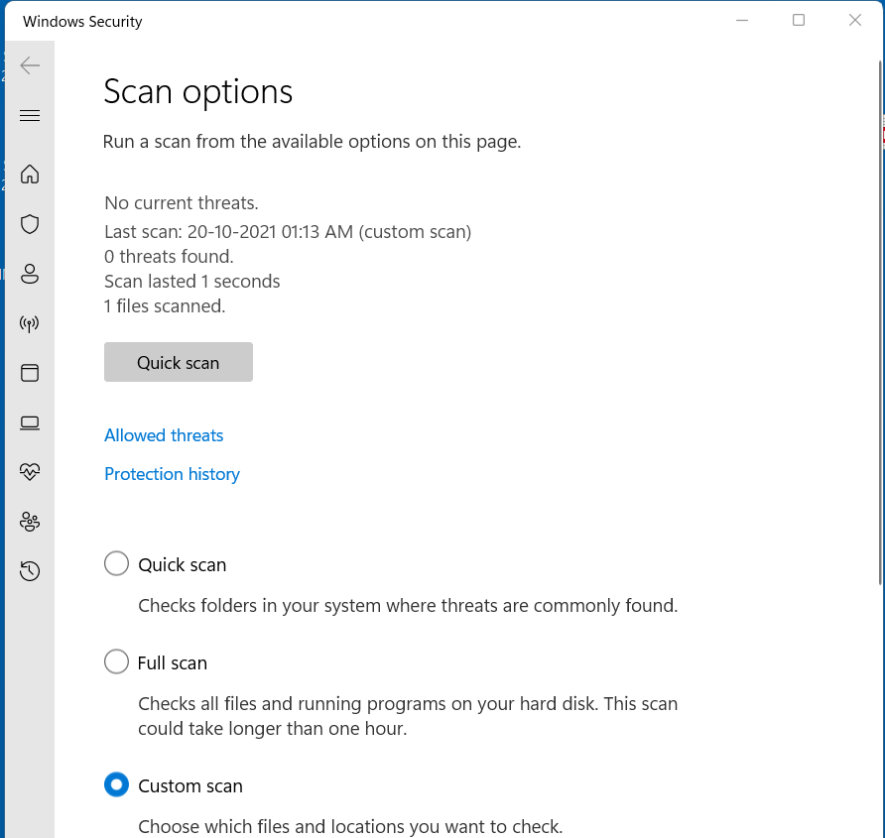Select the Full scan radio button

116,661
